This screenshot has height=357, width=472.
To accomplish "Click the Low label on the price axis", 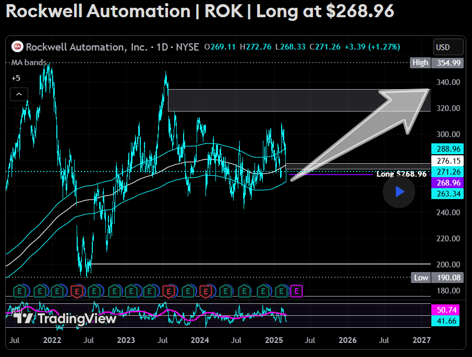I will click(421, 278).
